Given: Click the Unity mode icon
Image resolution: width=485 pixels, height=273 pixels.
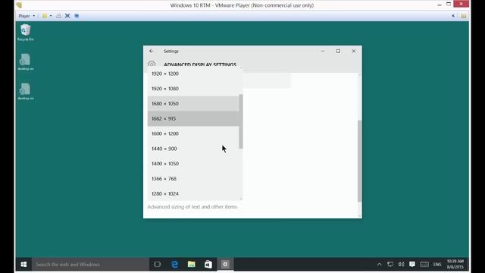Looking at the screenshot, I should click(77, 16).
